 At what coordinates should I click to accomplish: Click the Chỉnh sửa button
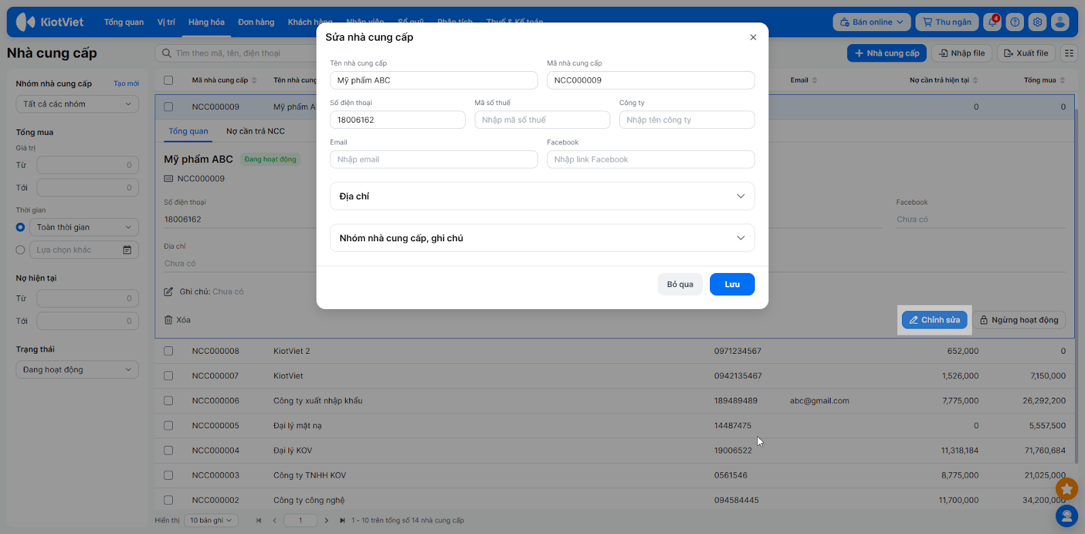point(934,320)
